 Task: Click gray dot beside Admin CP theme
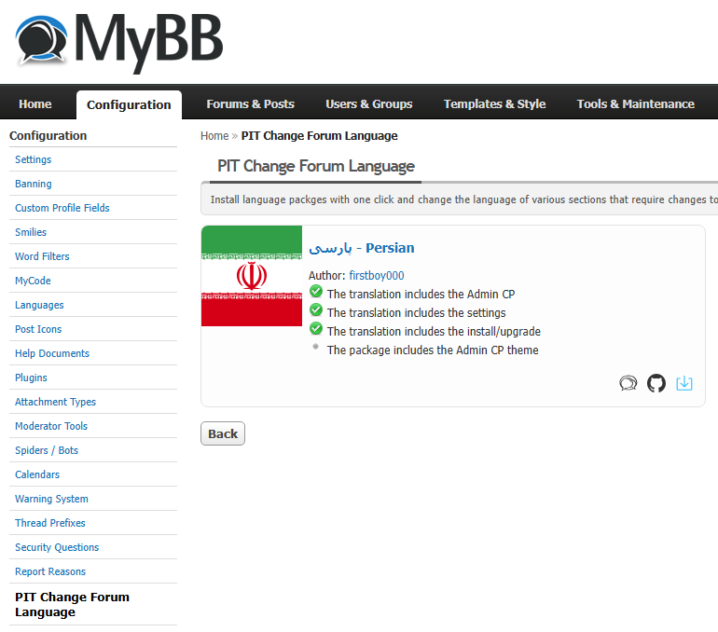tap(316, 347)
